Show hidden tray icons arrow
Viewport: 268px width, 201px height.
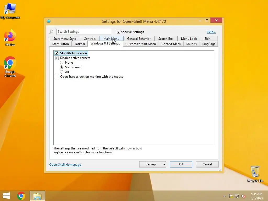pyautogui.click(x=224, y=196)
